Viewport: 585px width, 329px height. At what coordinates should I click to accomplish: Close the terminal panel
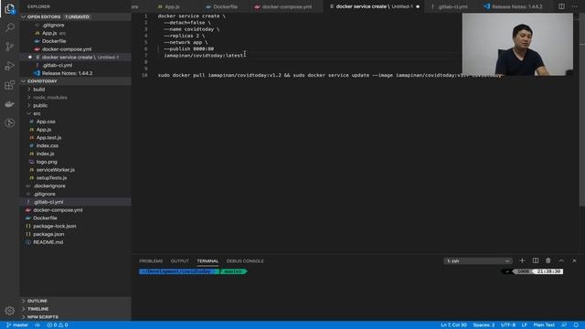pos(574,260)
